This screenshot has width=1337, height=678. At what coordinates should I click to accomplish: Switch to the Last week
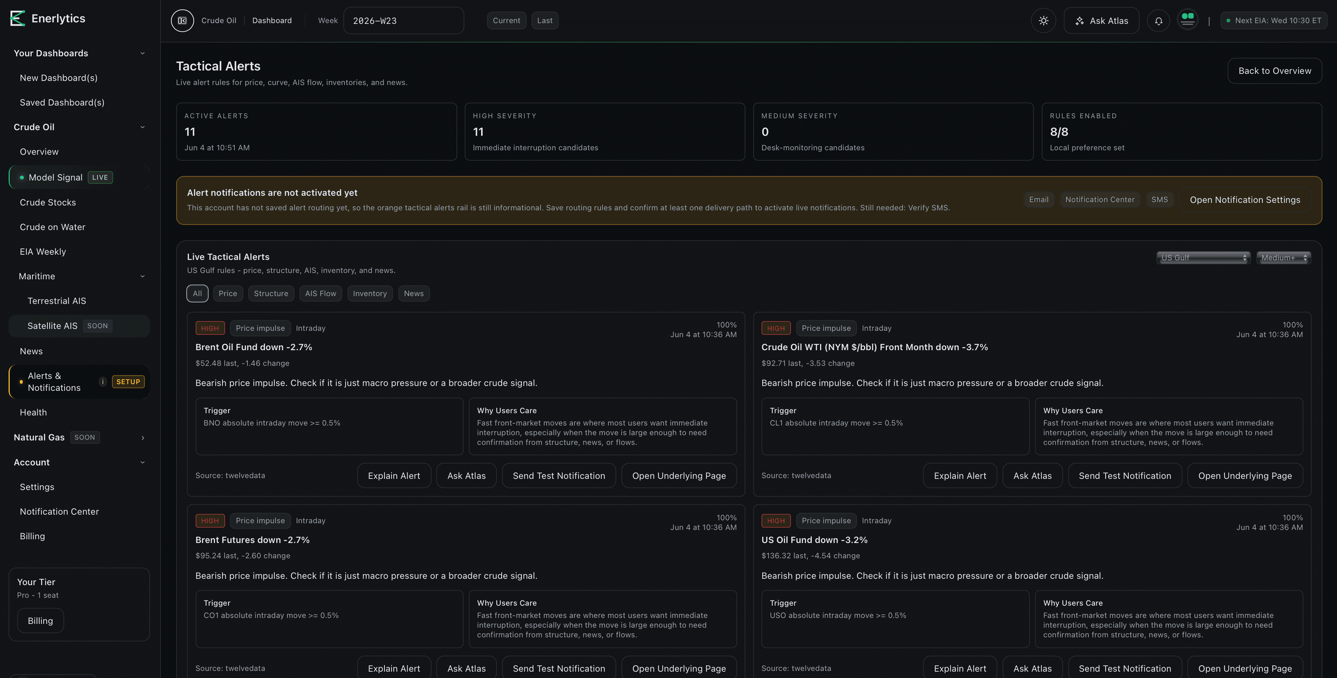[x=545, y=21]
